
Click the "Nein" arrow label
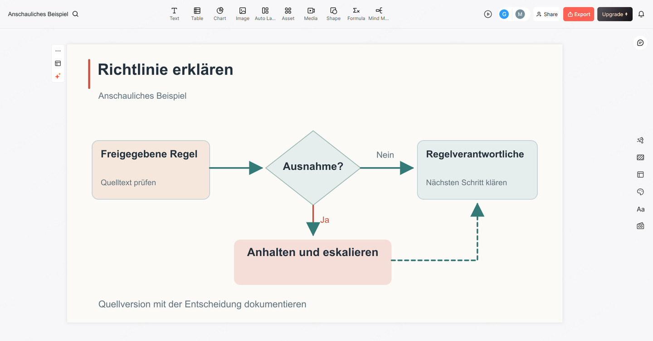[385, 155]
